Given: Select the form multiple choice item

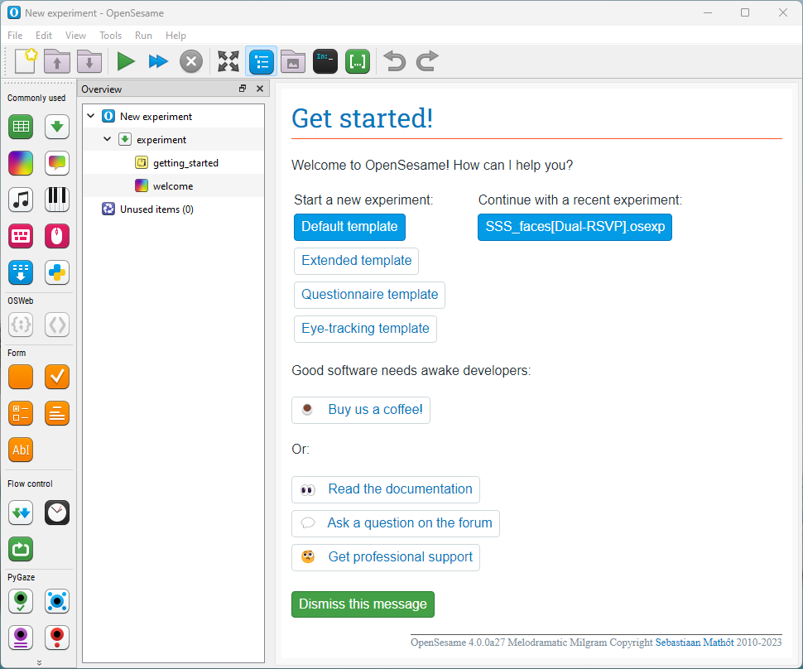Looking at the screenshot, I should pyautogui.click(x=21, y=413).
